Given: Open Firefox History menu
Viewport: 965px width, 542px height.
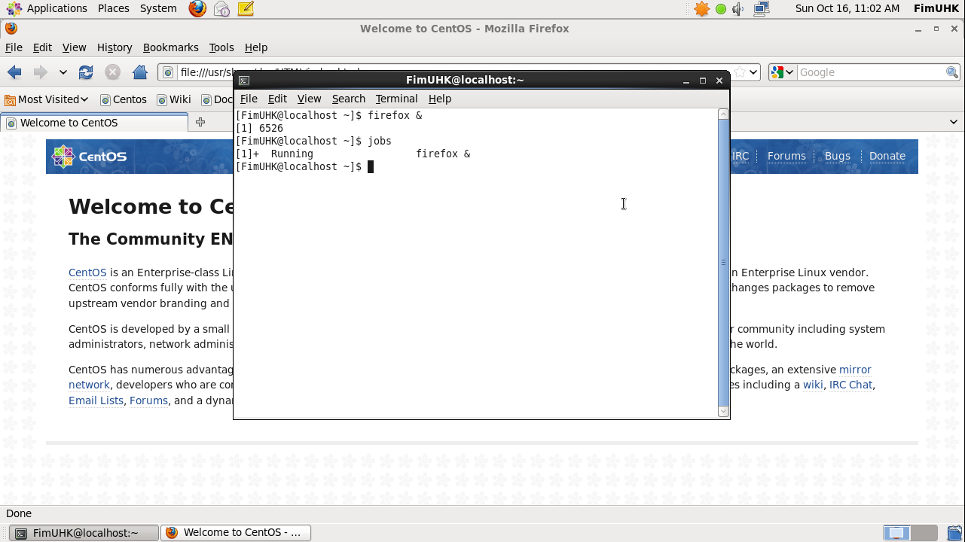Looking at the screenshot, I should [115, 47].
